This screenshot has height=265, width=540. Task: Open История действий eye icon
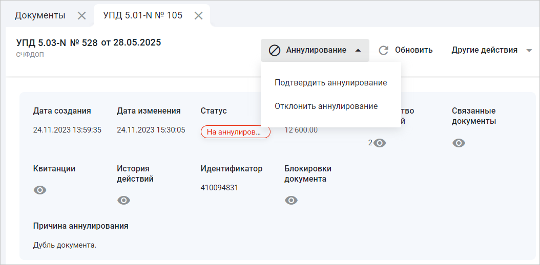pos(123,201)
